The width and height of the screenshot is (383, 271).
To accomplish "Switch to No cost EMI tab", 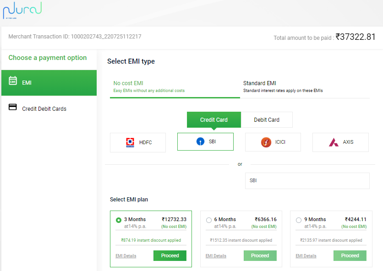I will click(175, 87).
